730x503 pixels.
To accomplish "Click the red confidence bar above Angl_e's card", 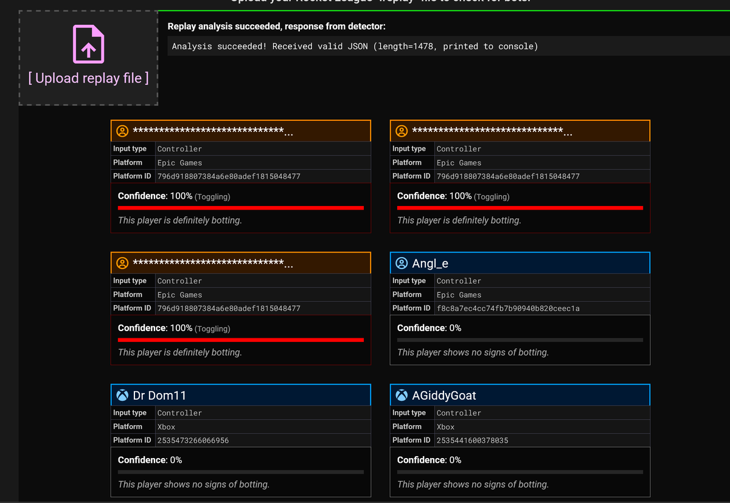I will (520, 208).
